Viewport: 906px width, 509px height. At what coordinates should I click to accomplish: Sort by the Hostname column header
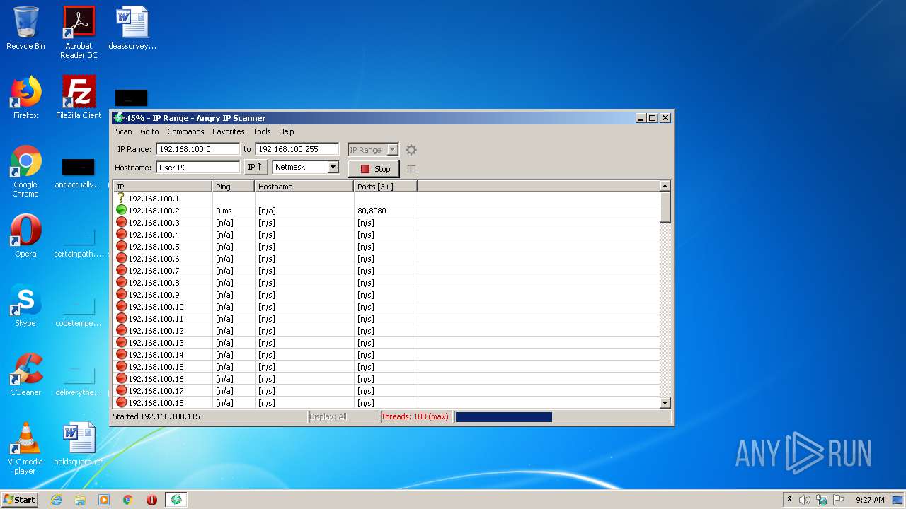pyautogui.click(x=304, y=187)
